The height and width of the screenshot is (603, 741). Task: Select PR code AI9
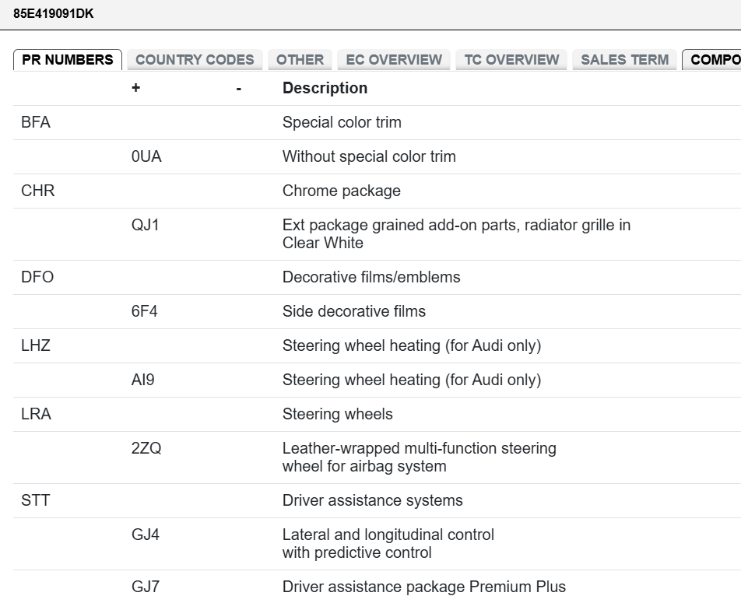(143, 380)
